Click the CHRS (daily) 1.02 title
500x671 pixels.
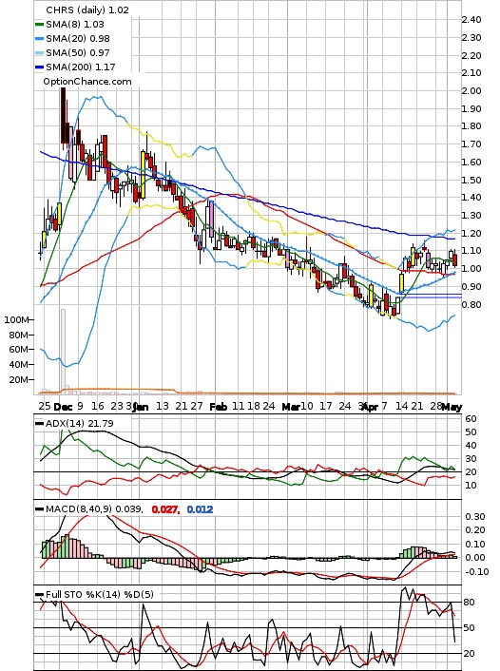[x=87, y=10]
